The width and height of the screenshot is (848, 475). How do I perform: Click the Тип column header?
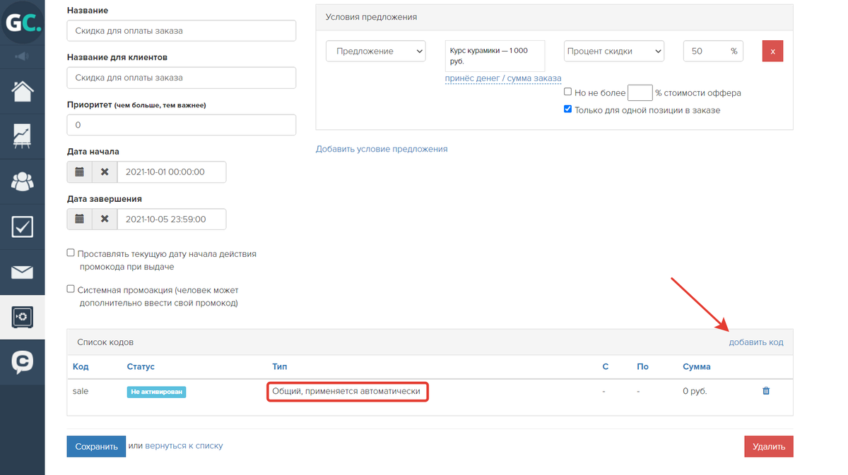[280, 367]
